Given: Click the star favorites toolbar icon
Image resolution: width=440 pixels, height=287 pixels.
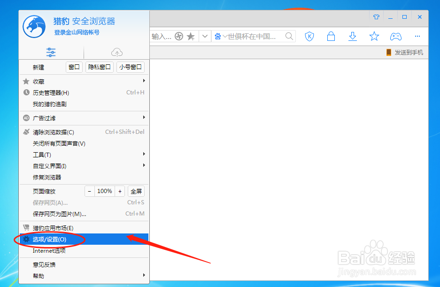Looking at the screenshot, I should (x=374, y=36).
